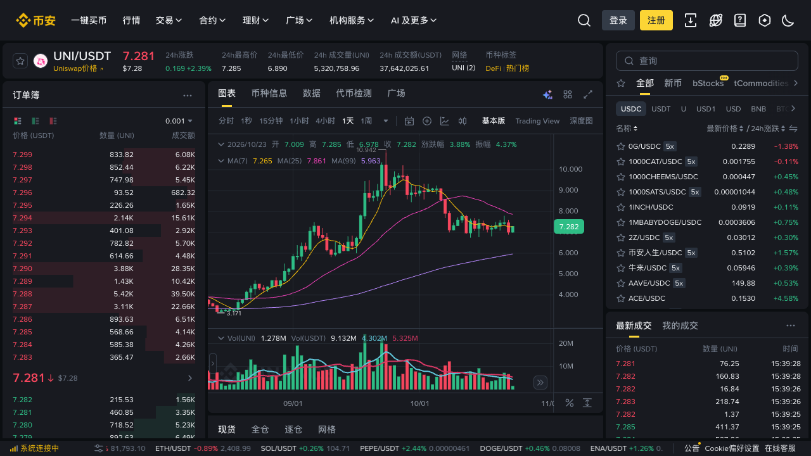Expand the 机构服务 menu
The height and width of the screenshot is (456, 811).
pos(352,20)
